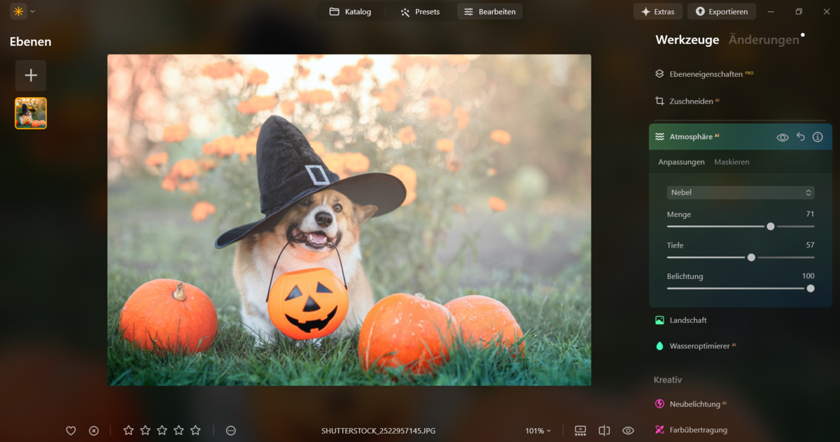Image resolution: width=840 pixels, height=442 pixels.
Task: Open the Landschaft tool
Action: click(687, 320)
